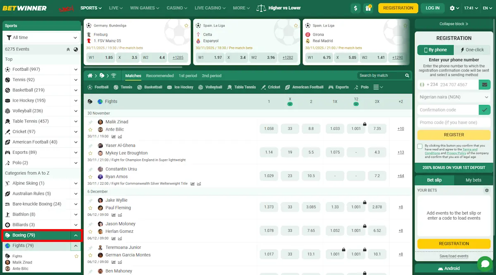Select the Tennis sport filter icon
This screenshot has width=496, height=275.
[116, 87]
